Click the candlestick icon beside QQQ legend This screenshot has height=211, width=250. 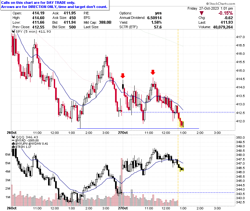(13, 137)
